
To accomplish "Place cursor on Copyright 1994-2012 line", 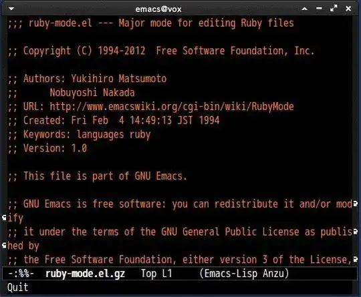I will point(161,51).
